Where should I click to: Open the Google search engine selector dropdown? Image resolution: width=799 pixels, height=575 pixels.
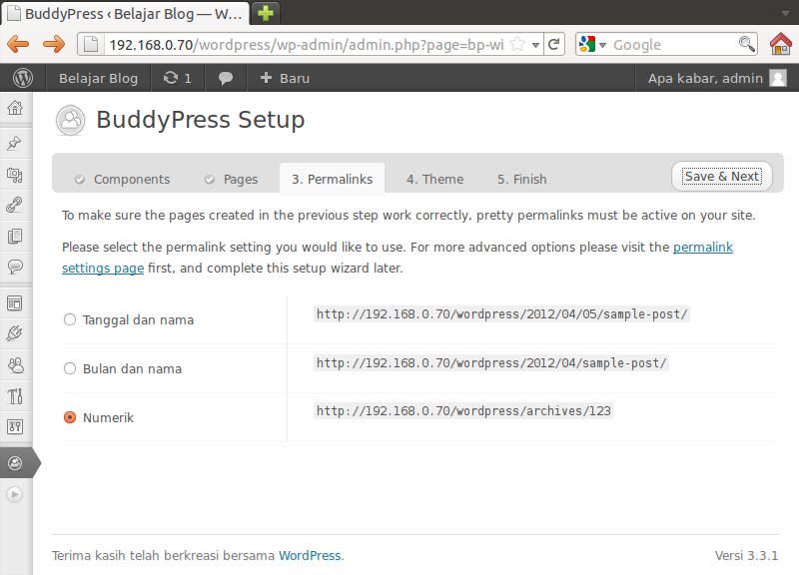coord(603,45)
